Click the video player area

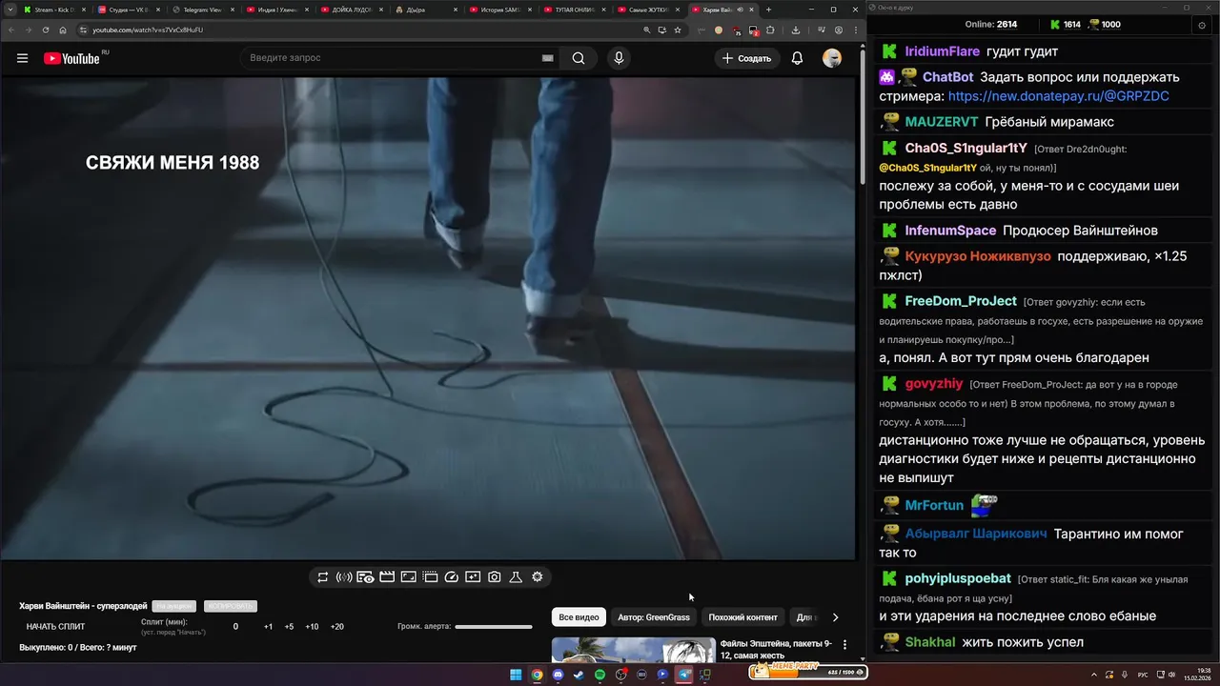pyautogui.click(x=428, y=317)
